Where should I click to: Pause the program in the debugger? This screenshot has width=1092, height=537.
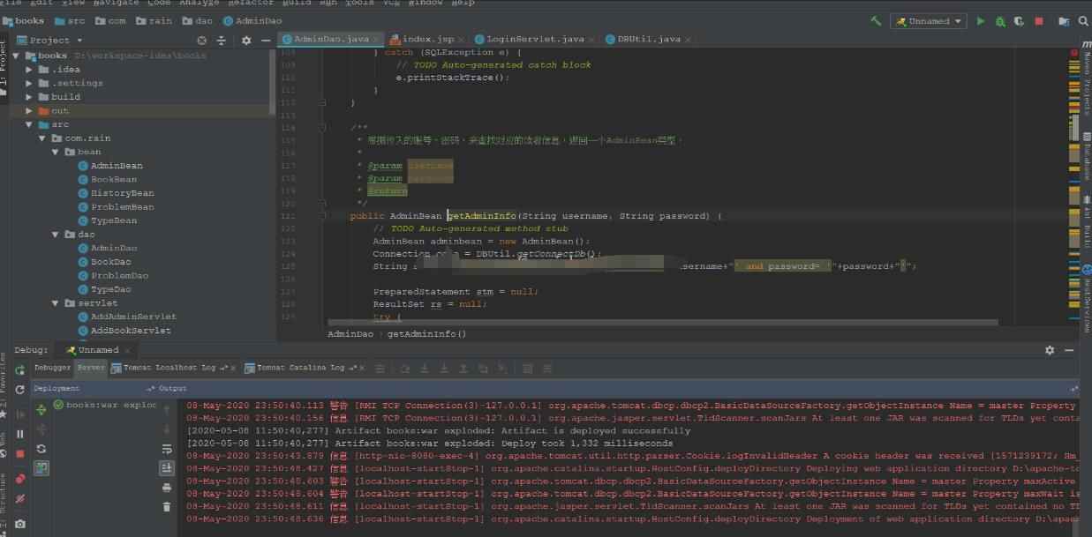coord(19,434)
